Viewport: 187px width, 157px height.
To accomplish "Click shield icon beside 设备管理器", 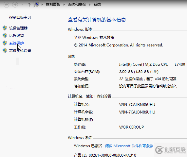I will click(5, 28).
